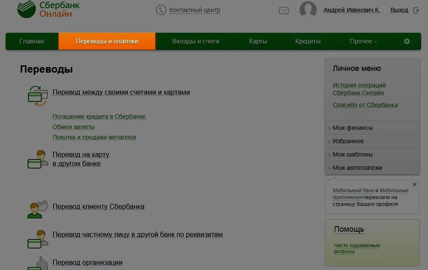Open Перевод частному лицу в другой банк по реквизитам
Viewport: 428px width, 270px height.
[x=137, y=235]
